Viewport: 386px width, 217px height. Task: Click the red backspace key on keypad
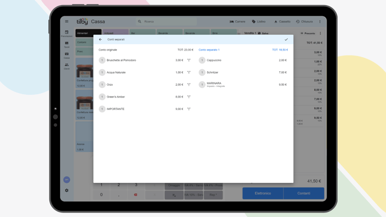[x=136, y=195]
